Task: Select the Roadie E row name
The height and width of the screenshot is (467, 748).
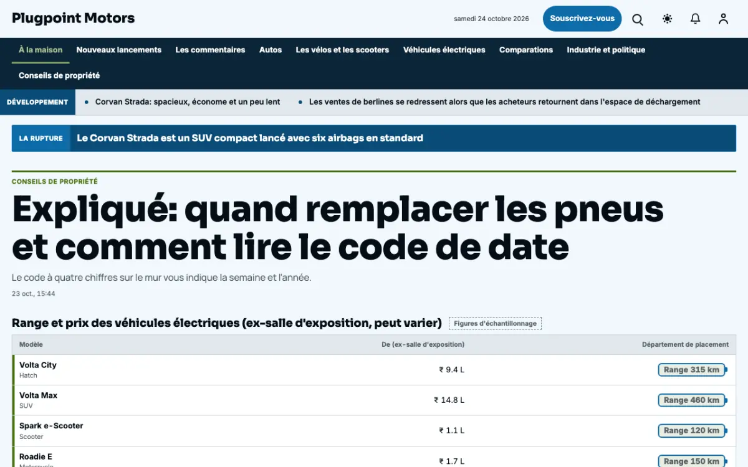Action: (36, 456)
